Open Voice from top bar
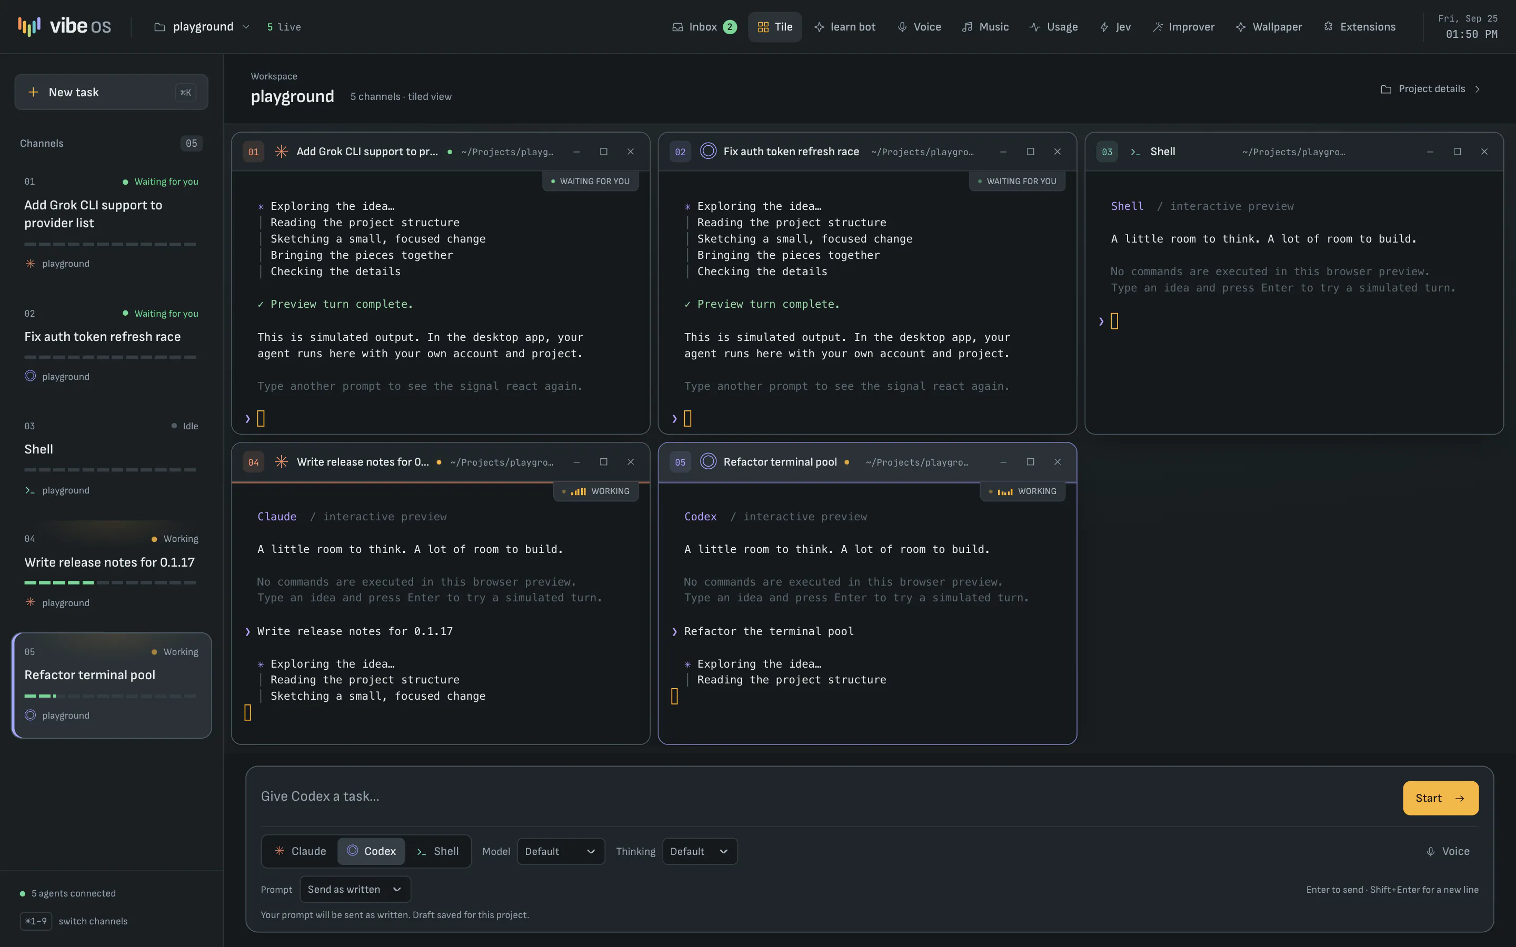The width and height of the screenshot is (1516, 947). click(919, 27)
